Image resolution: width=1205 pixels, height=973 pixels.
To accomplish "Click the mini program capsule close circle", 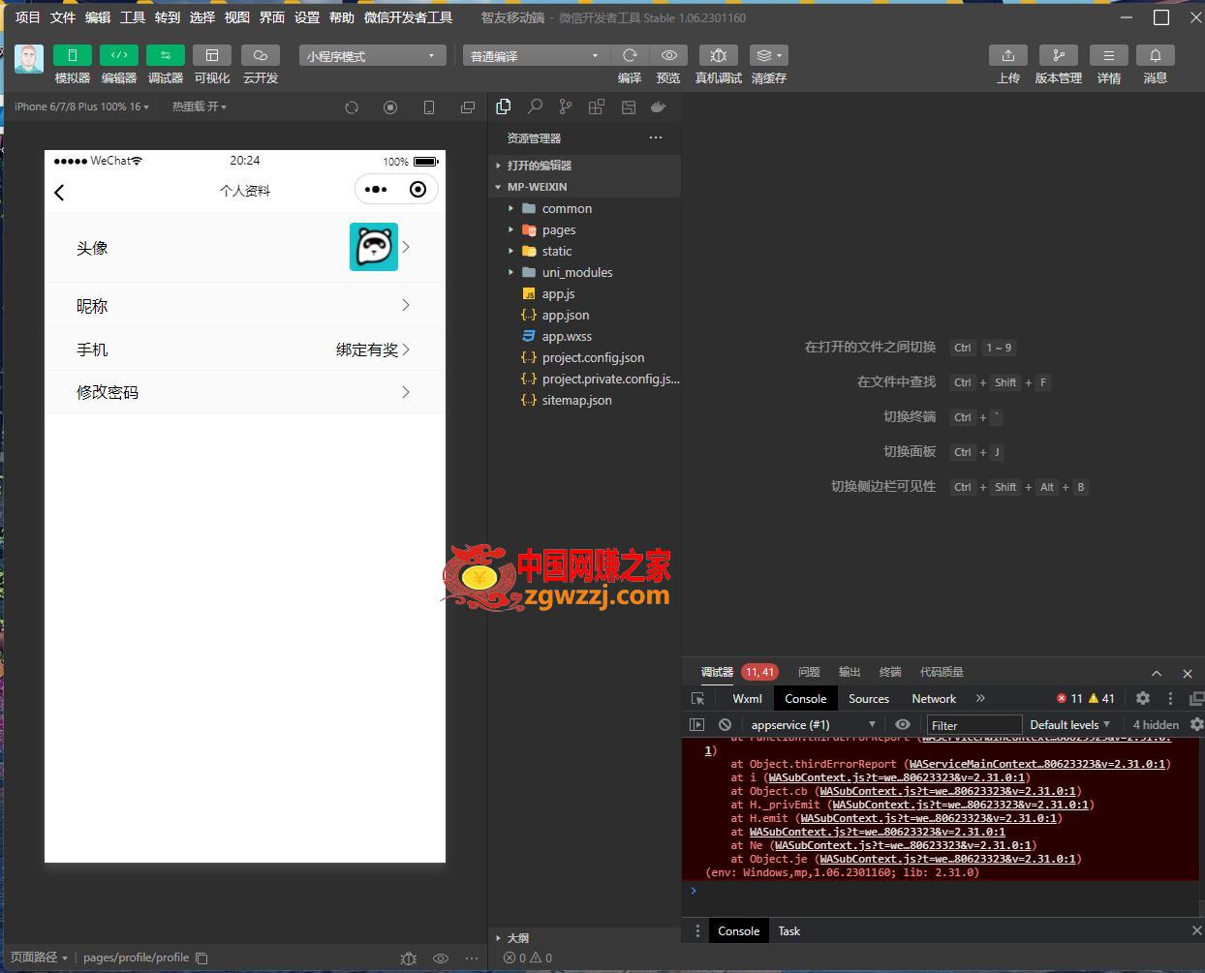I will [x=417, y=190].
